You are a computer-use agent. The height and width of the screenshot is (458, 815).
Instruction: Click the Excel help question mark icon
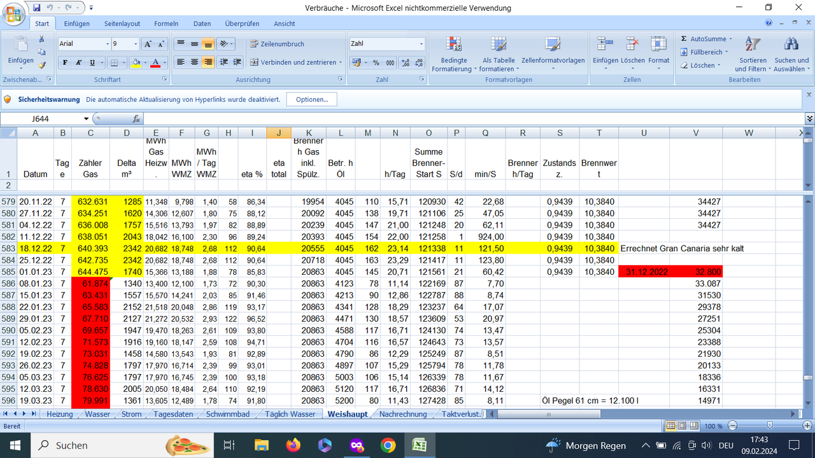click(x=769, y=23)
